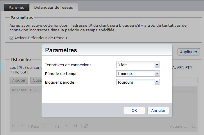Click Annuler to cancel dialog

158,110
